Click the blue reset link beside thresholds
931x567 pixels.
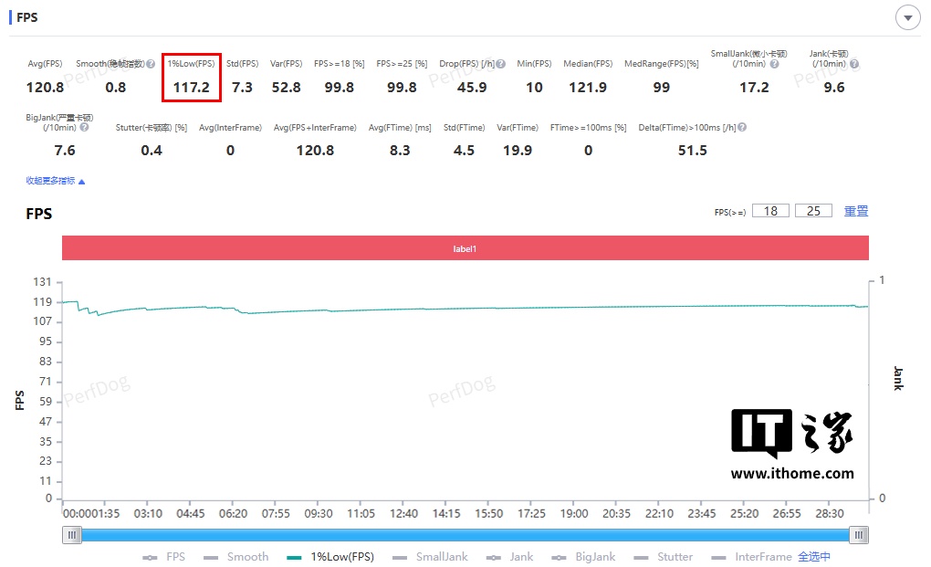(x=856, y=211)
